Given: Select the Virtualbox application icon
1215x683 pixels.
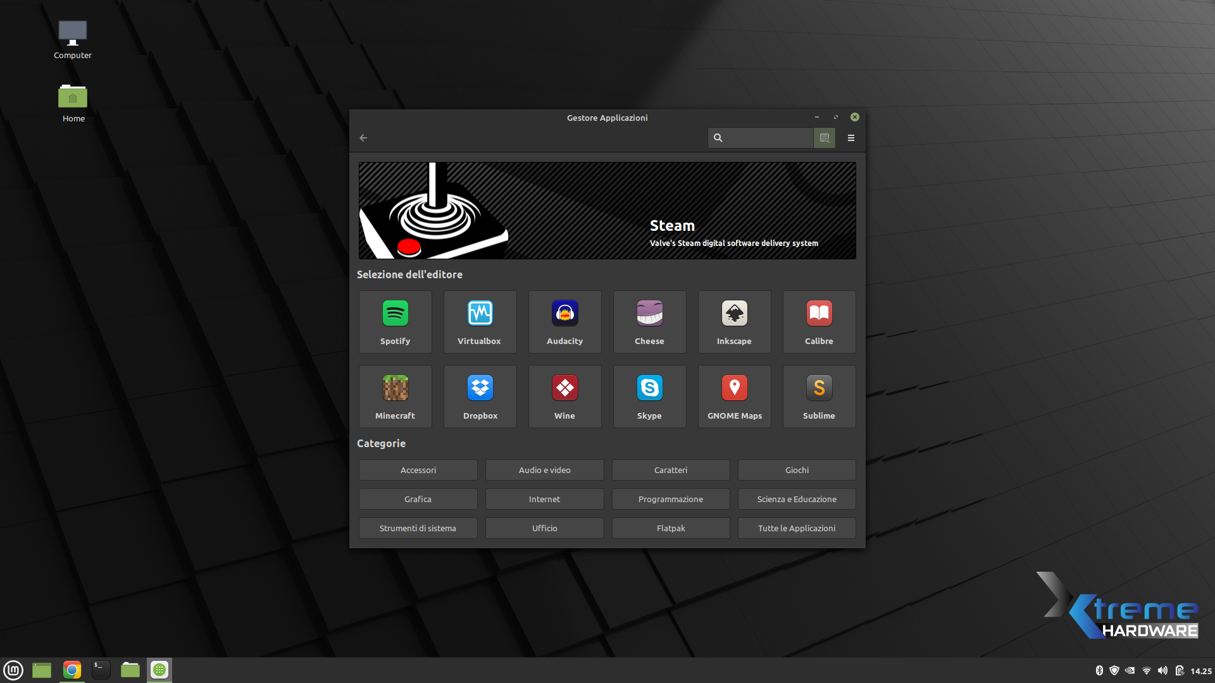Looking at the screenshot, I should [480, 322].
